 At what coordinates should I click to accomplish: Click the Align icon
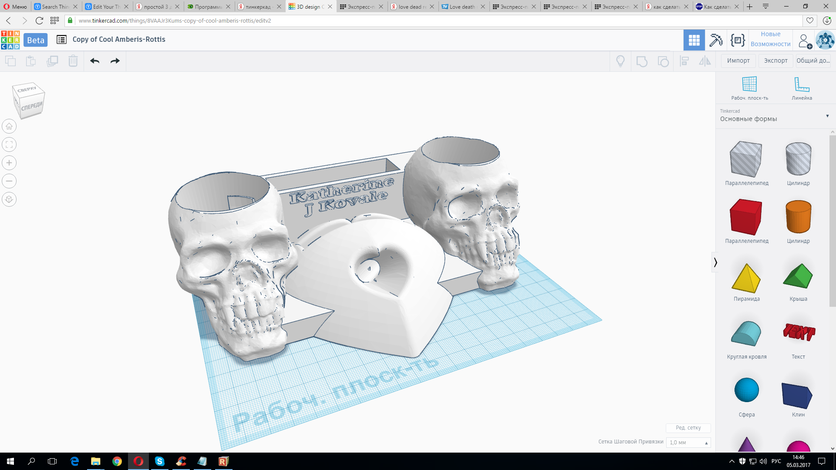click(x=684, y=61)
